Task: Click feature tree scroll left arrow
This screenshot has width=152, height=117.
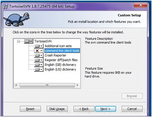Action: tap(16, 85)
